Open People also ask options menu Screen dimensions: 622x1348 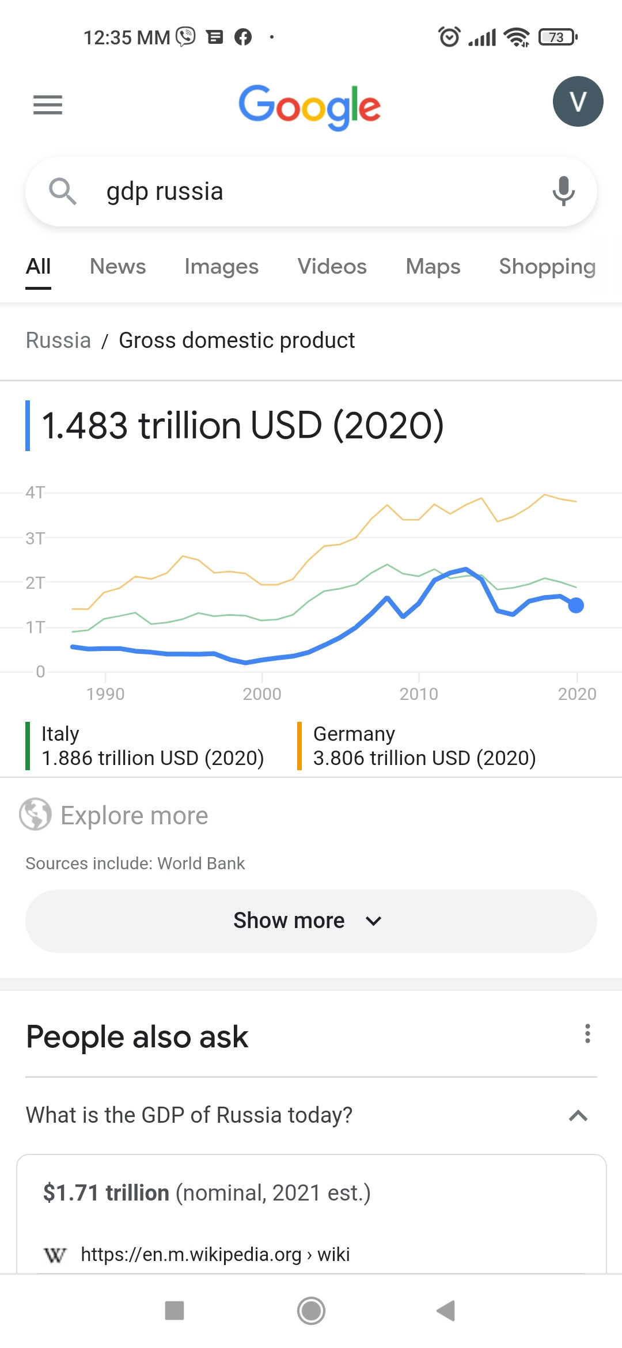click(587, 1033)
